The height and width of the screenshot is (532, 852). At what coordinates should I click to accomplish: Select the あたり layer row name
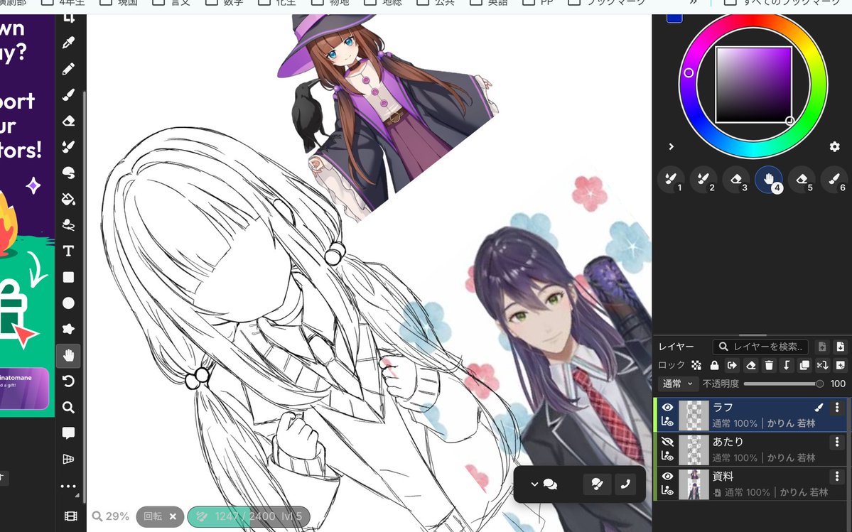pyautogui.click(x=728, y=442)
